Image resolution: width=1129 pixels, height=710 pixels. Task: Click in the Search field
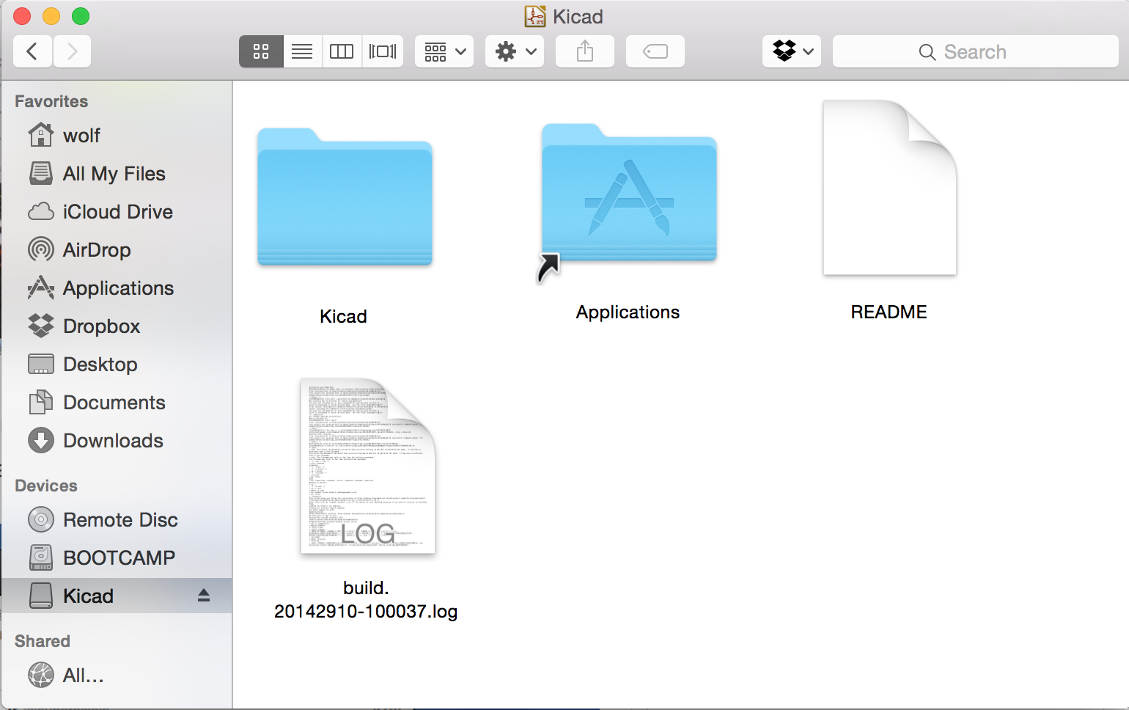975,52
